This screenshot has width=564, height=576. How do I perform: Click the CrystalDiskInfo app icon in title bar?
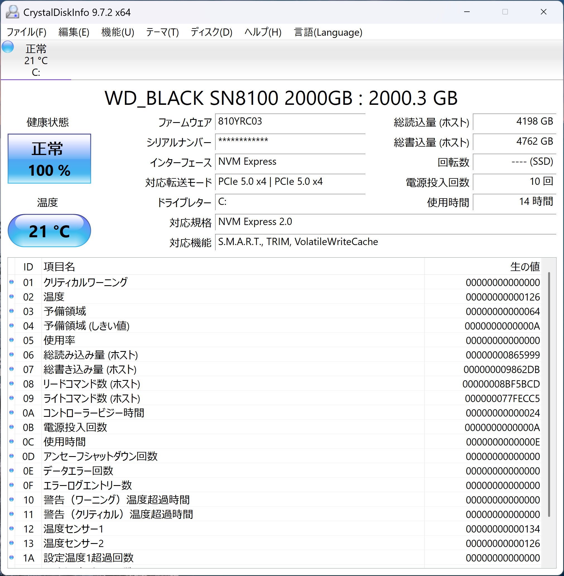[x=13, y=12]
